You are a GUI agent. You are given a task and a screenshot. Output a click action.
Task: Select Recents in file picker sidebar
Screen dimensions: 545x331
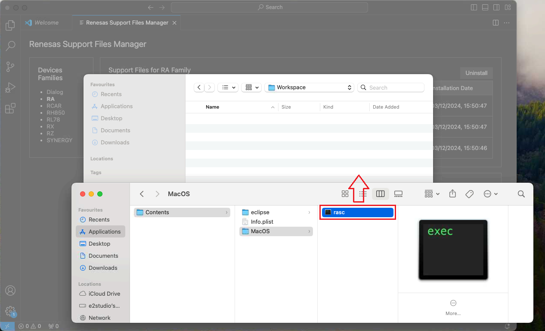(107, 94)
